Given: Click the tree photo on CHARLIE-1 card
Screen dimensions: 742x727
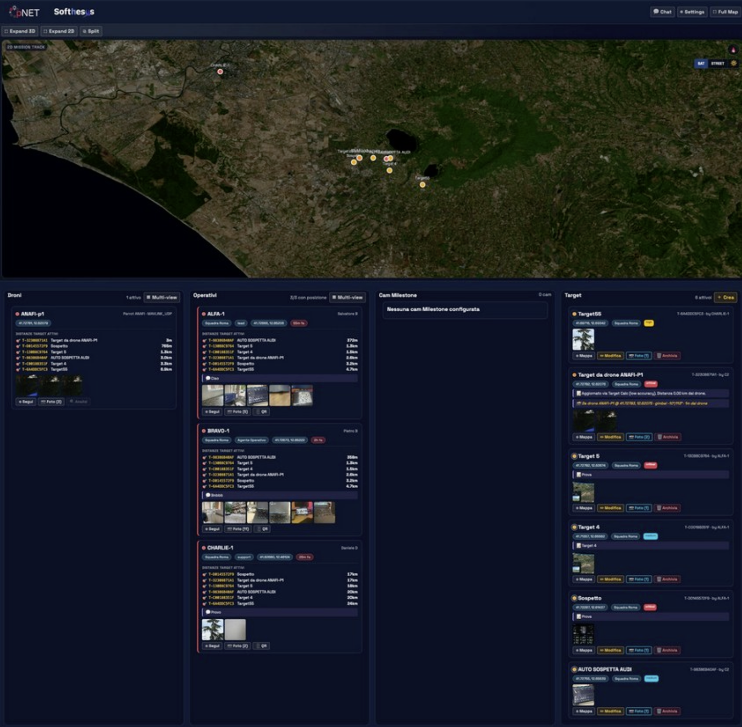Looking at the screenshot, I should [213, 629].
